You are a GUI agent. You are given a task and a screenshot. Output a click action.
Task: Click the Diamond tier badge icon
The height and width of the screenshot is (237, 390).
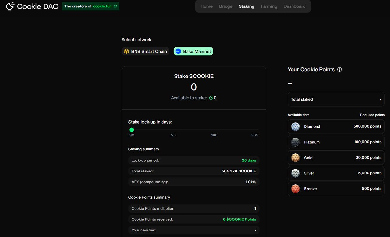click(x=295, y=126)
